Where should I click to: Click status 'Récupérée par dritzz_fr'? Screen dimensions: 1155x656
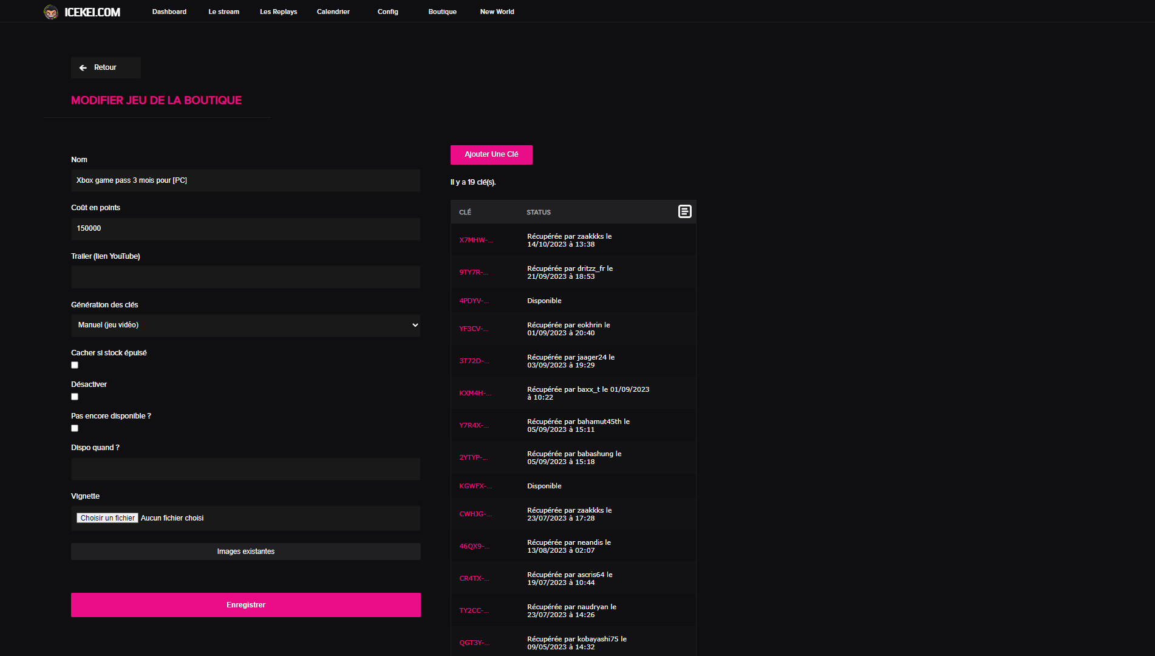(570, 272)
